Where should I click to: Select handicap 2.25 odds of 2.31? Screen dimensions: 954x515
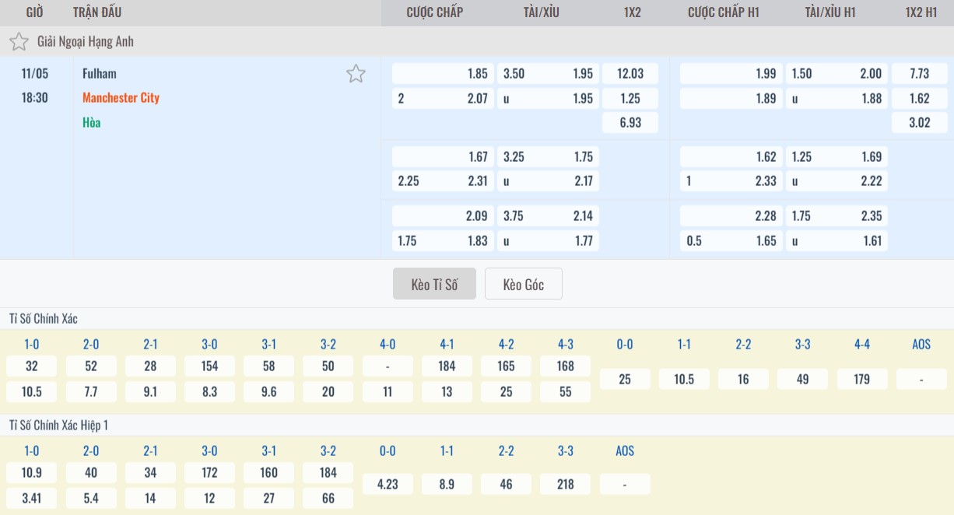point(443,181)
